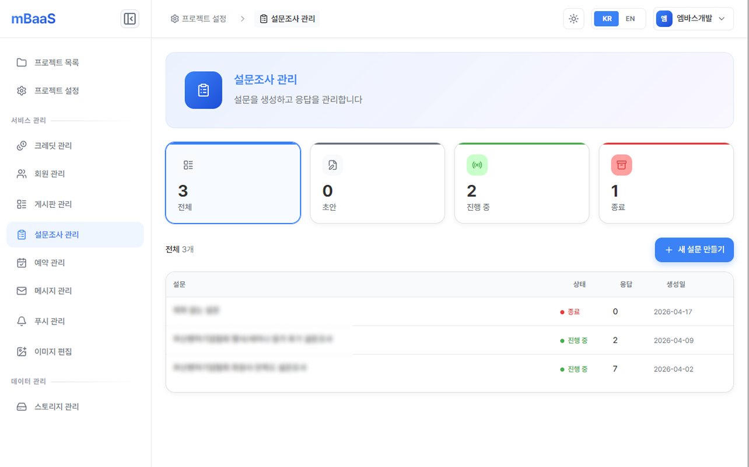Click the 진행 중 status in 2026-04-02 row
This screenshot has width=749, height=467.
coord(574,369)
